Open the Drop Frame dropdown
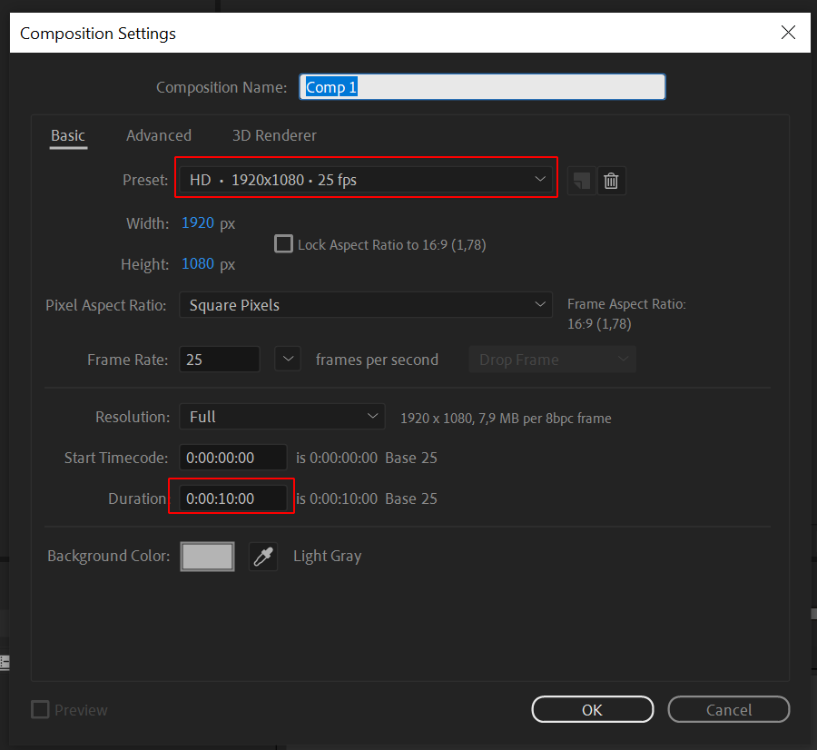 click(552, 360)
